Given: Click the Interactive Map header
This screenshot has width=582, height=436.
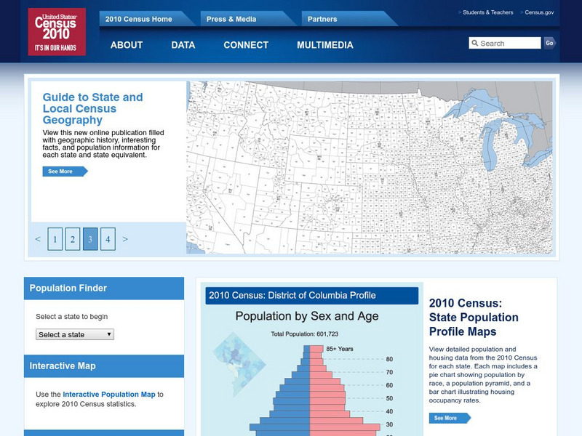Looking at the screenshot, I should click(104, 366).
